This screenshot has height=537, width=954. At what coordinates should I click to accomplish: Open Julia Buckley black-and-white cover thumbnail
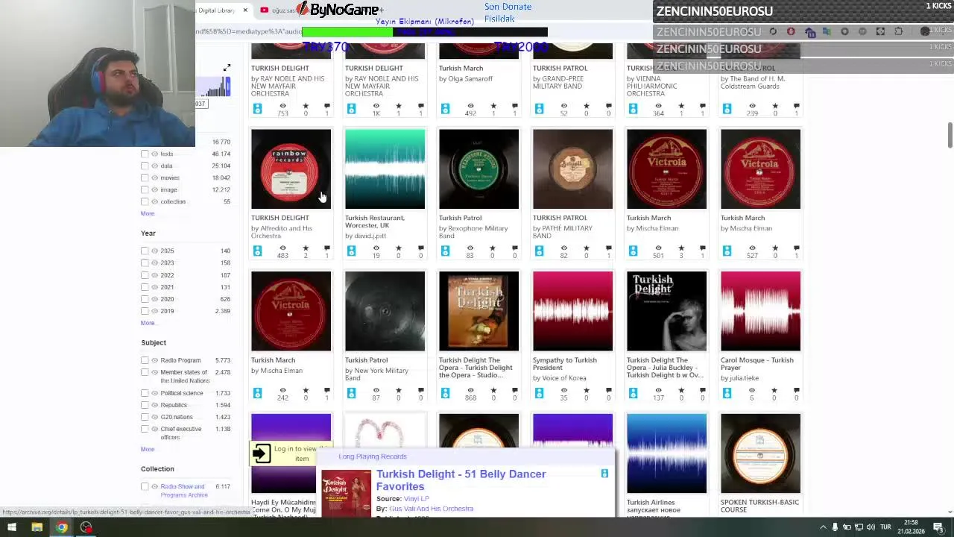[x=666, y=311]
